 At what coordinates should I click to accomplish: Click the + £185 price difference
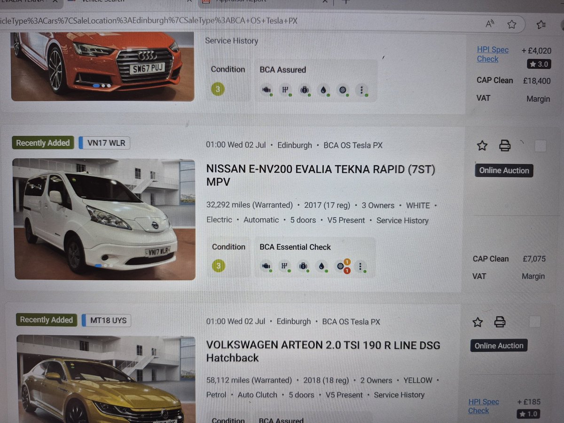(x=529, y=402)
